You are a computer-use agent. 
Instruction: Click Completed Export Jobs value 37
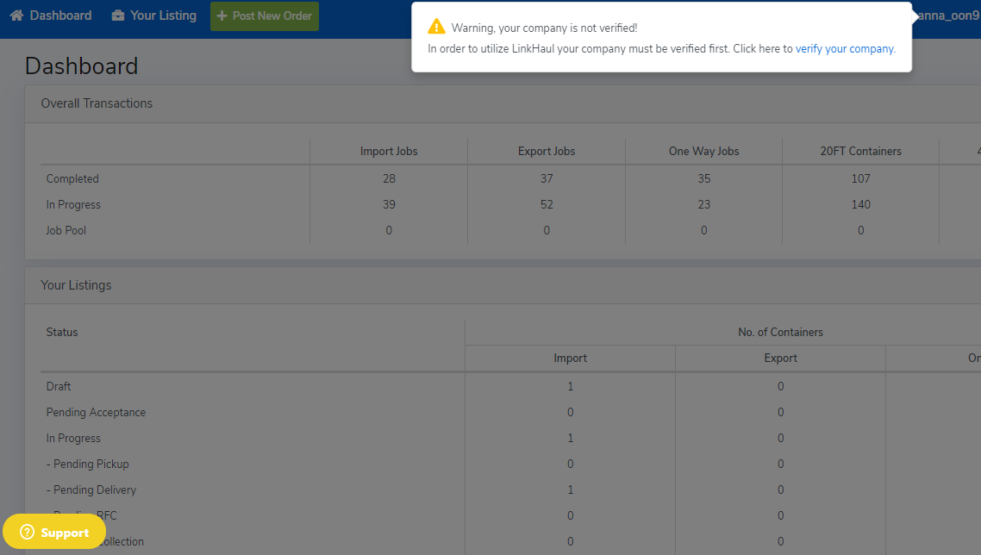[547, 179]
